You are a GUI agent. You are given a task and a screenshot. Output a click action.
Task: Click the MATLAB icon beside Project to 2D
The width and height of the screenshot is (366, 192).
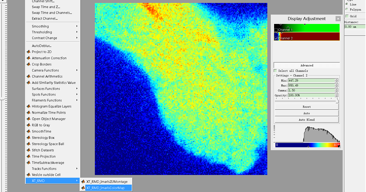[28, 52]
